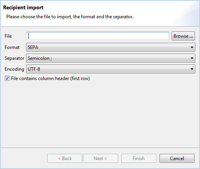Click the Encoding dropdown arrow
The image size is (200, 169).
(x=192, y=69)
